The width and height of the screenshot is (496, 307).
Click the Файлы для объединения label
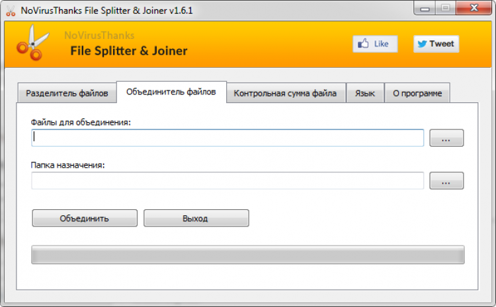point(81,123)
